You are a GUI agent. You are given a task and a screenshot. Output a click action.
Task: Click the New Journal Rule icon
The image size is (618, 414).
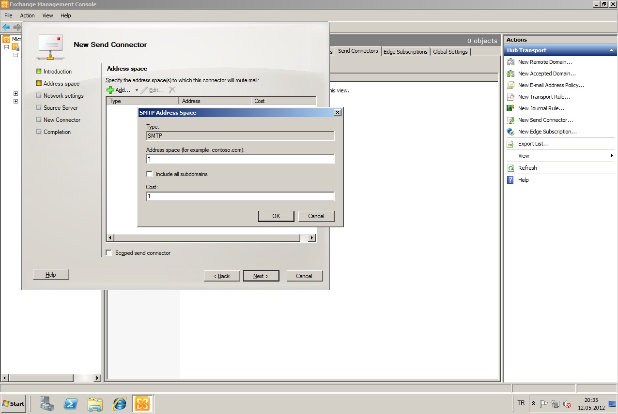(x=510, y=108)
